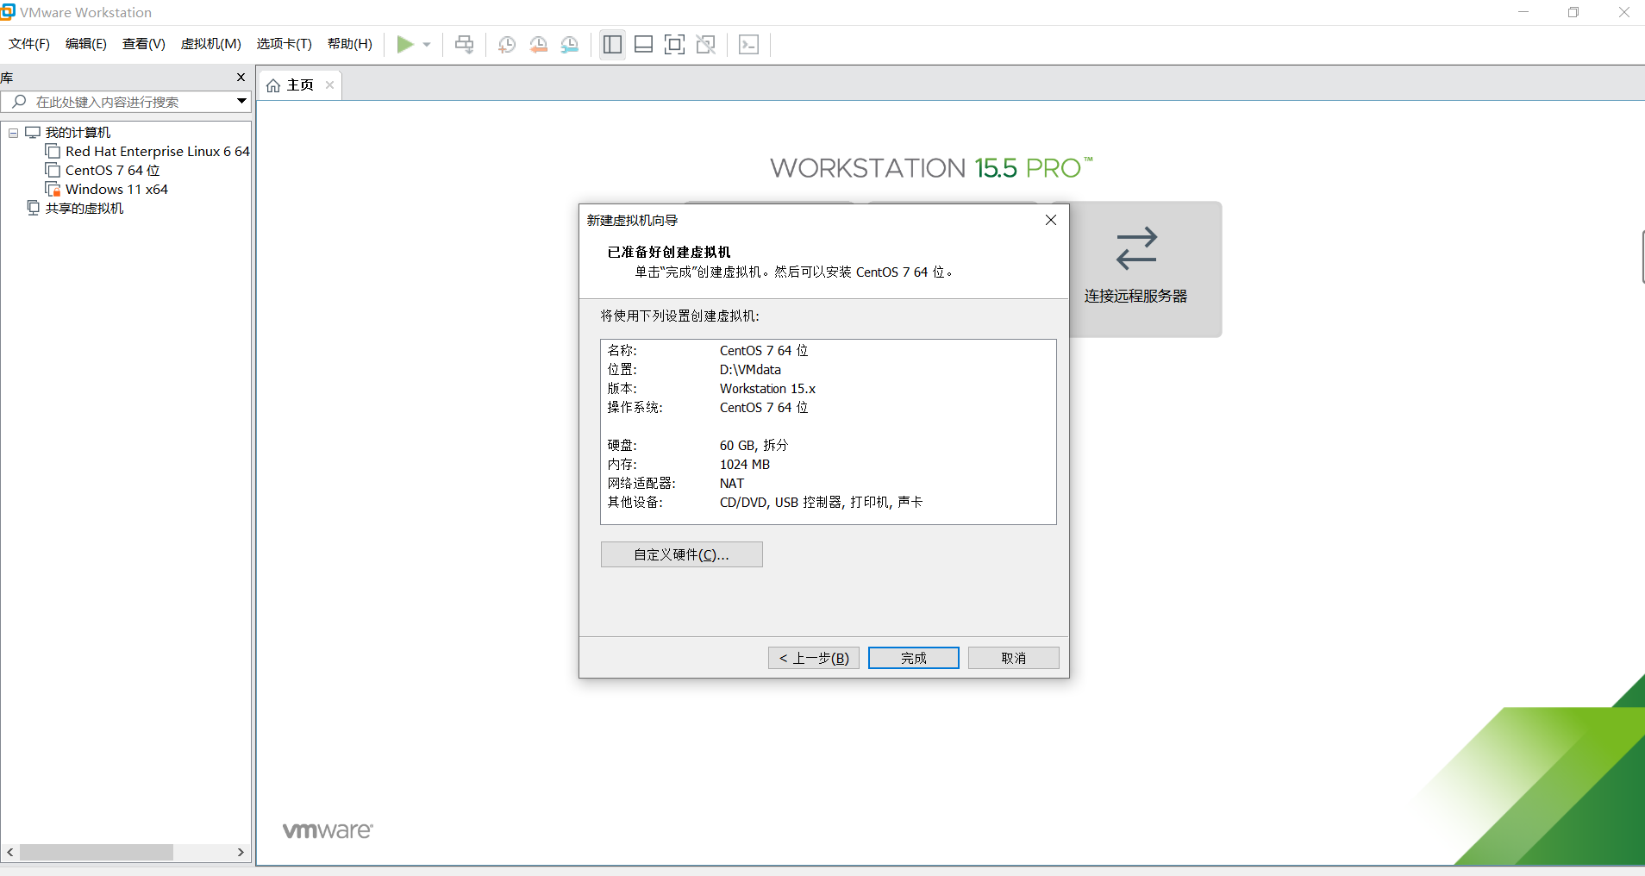Click the revert to snapshot toolbar icon

539,45
